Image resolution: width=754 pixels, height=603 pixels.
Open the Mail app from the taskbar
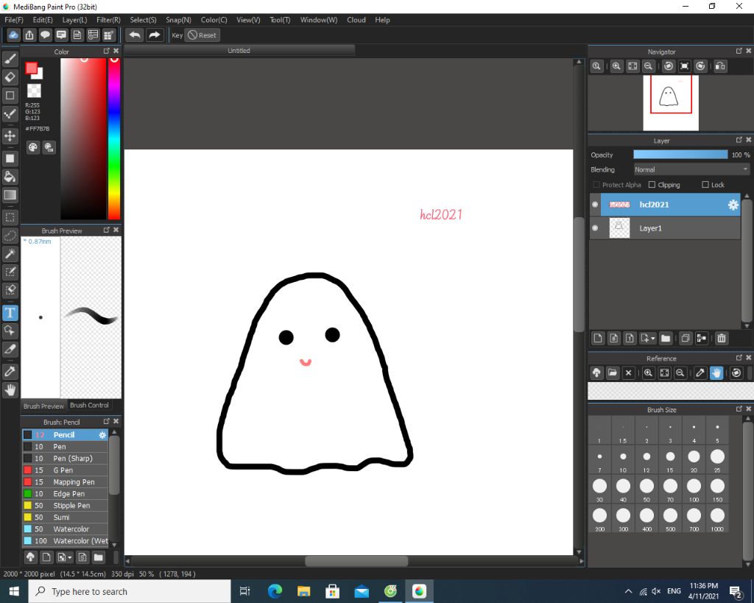point(361,591)
